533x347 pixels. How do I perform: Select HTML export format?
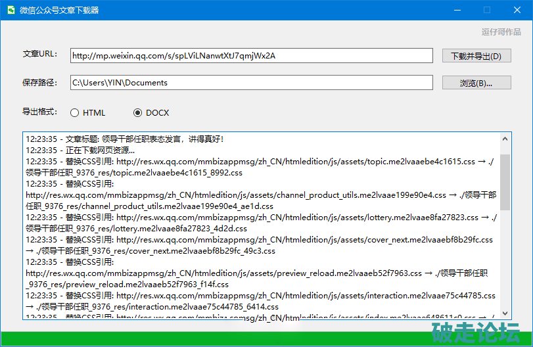(74, 112)
